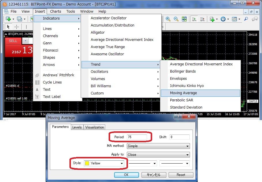Click the New Chart icon
The image size is (262, 182).
8,19
